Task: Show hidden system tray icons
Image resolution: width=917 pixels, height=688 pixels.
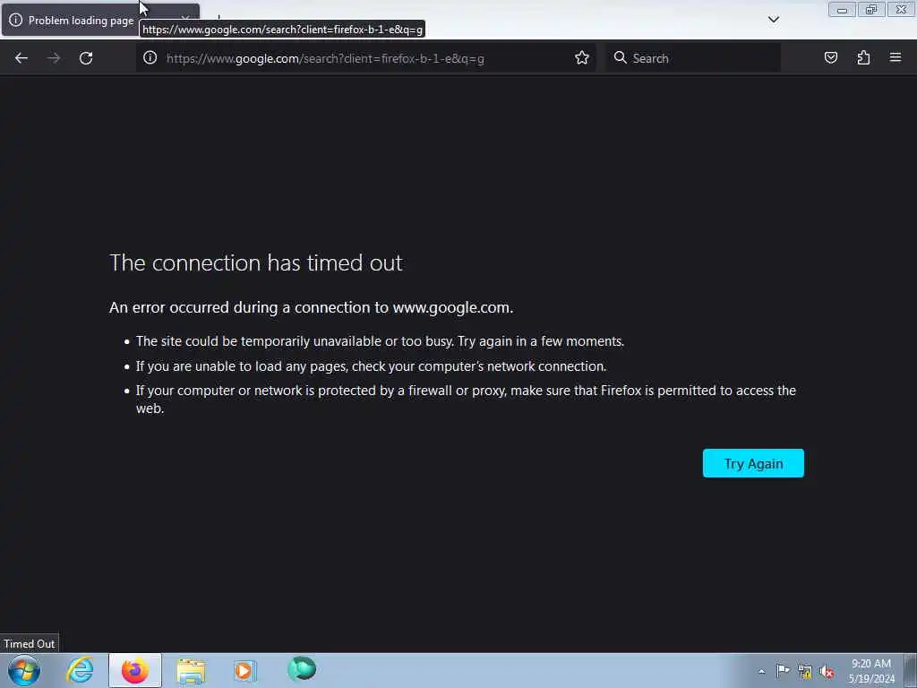Action: tap(761, 672)
